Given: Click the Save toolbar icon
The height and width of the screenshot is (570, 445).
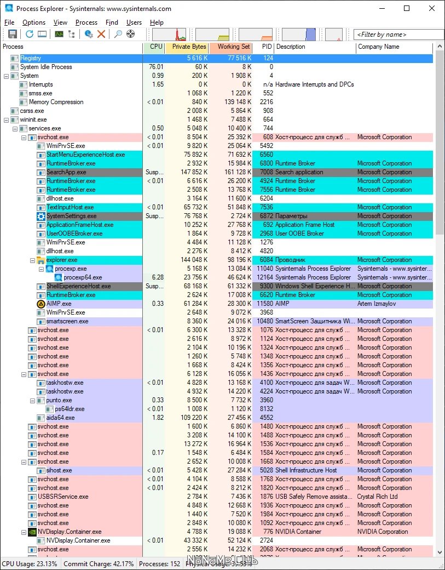Looking at the screenshot, I should tap(13, 34).
